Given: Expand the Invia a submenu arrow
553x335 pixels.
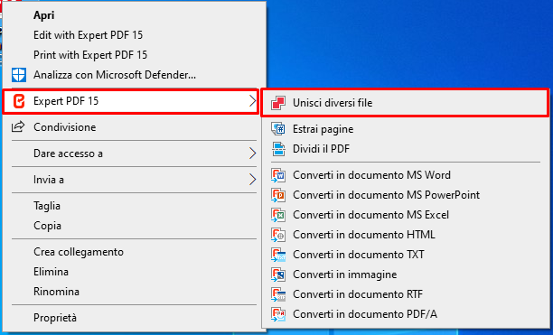Looking at the screenshot, I should point(252,180).
